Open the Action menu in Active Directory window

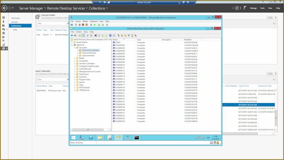tap(79, 32)
